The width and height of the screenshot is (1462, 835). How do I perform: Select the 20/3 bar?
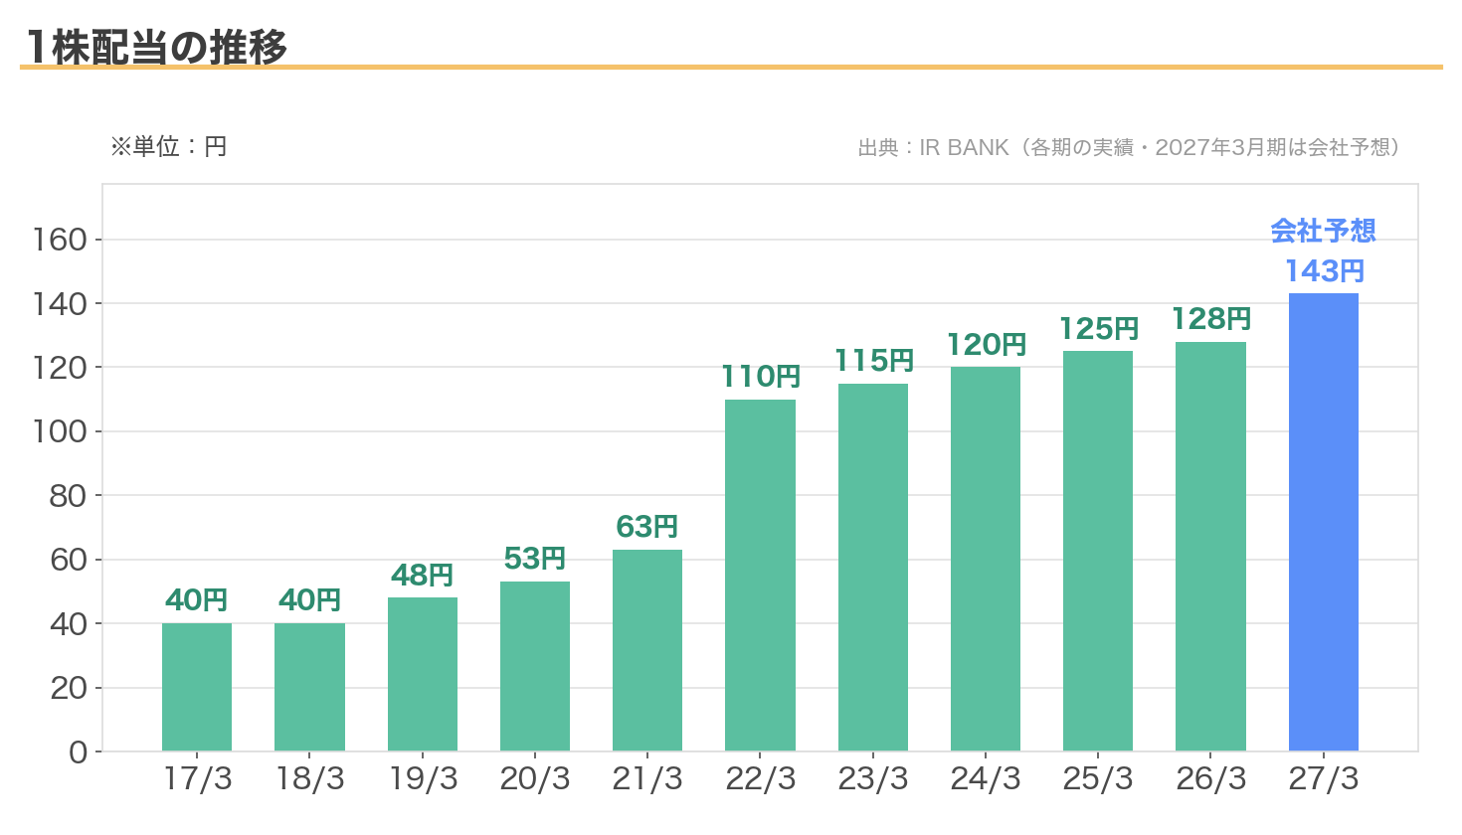(535, 666)
